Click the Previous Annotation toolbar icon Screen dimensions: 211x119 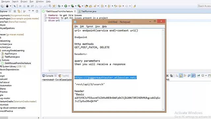109,6
